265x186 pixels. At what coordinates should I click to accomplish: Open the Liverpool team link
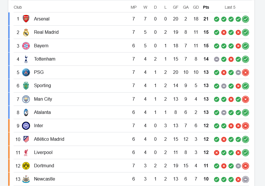pos(43,153)
